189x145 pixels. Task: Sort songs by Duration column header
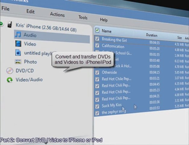pos(152,35)
